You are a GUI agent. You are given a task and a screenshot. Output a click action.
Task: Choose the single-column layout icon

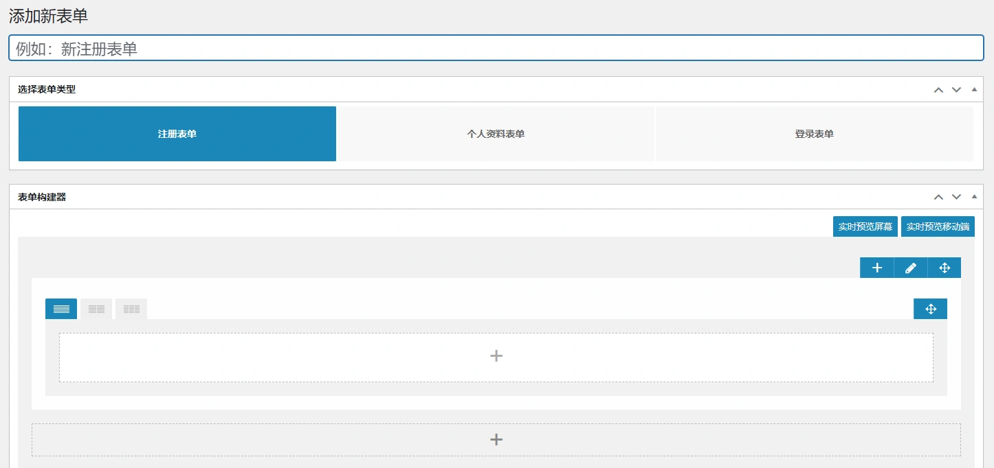61,309
